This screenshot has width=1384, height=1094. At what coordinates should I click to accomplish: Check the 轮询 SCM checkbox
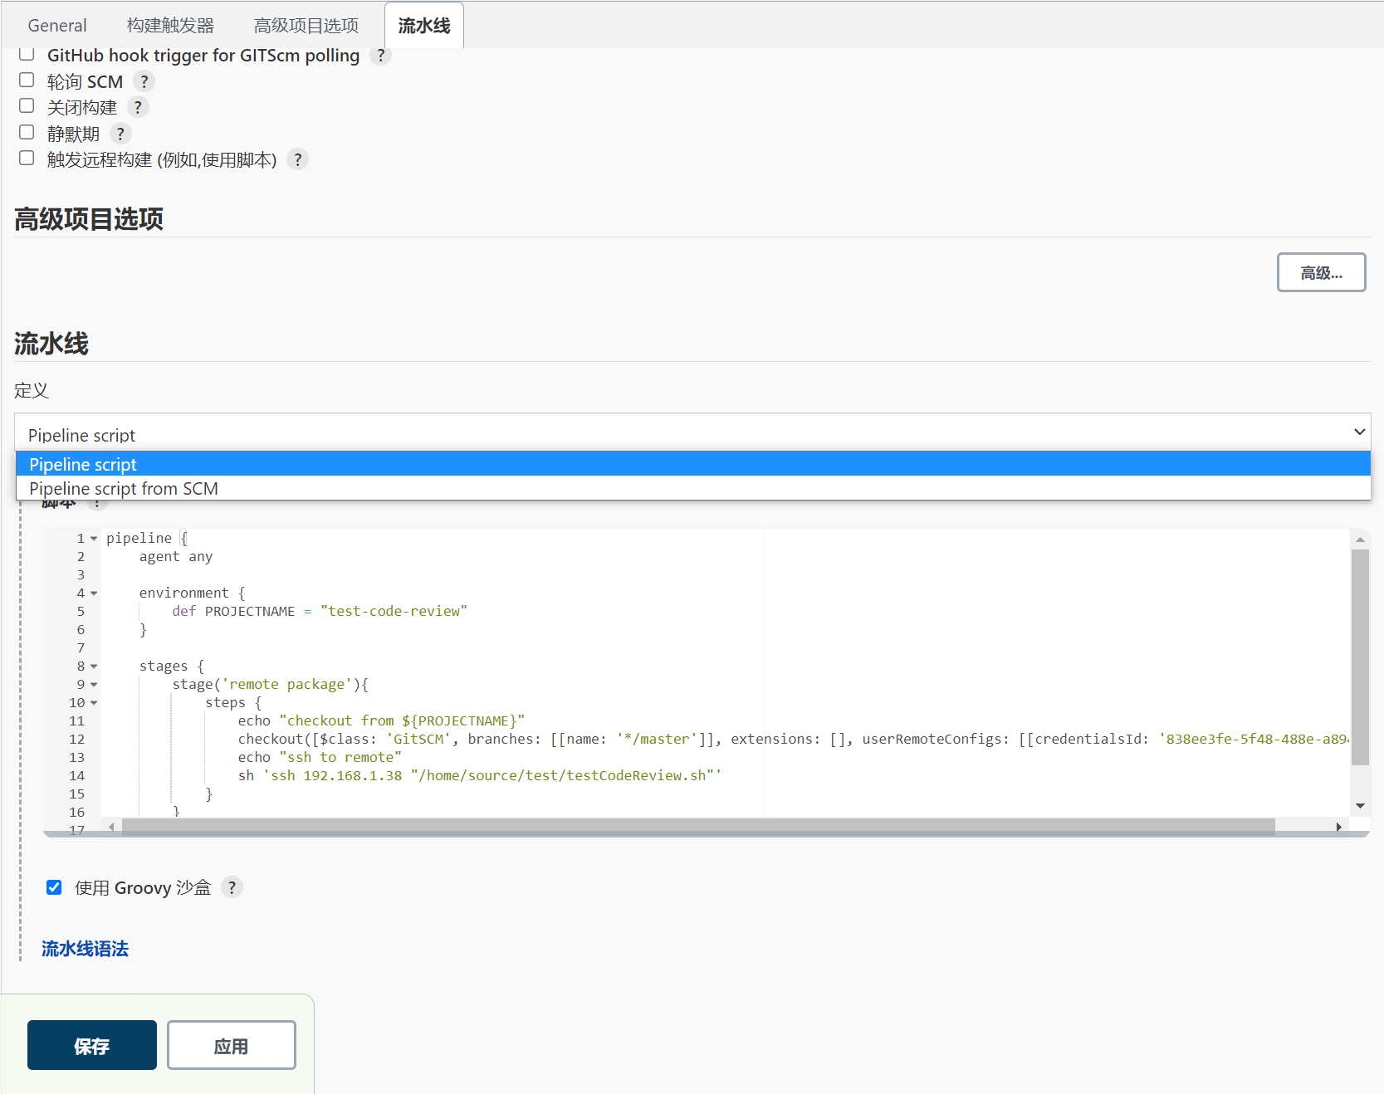click(x=27, y=80)
